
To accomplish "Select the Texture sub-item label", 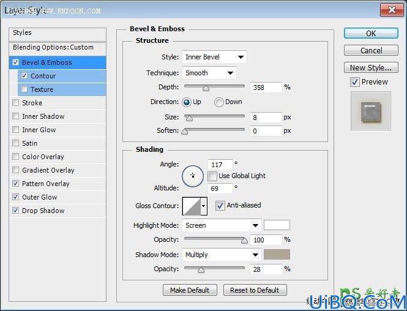I will tap(42, 89).
